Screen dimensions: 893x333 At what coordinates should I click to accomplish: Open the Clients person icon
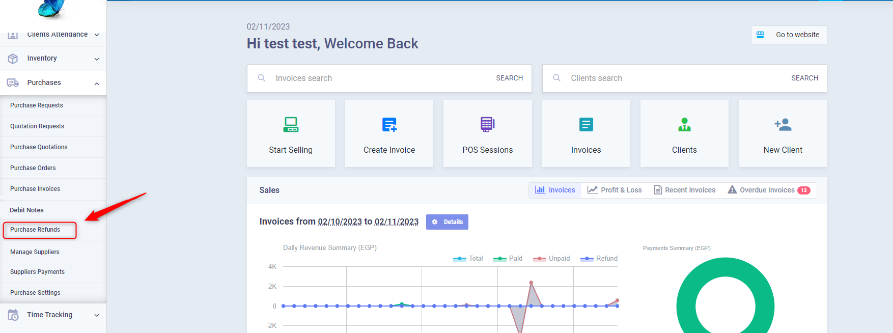pos(684,125)
